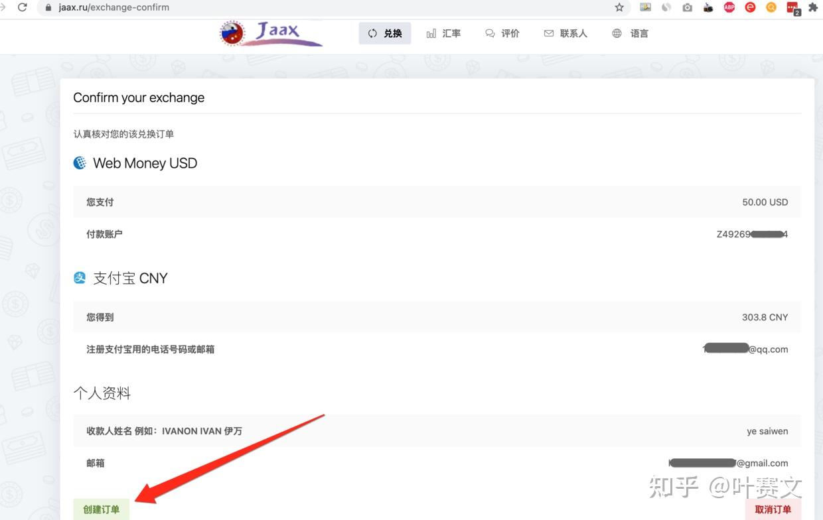Screen dimensions: 823x520
Task: Click the '303.8 CNY' amount
Action: [765, 318]
